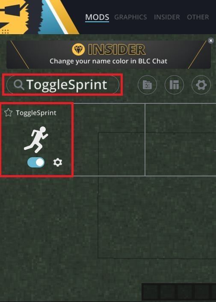Open the client settings gear near search
Viewport: 216px width, 302px height.
[x=201, y=85]
